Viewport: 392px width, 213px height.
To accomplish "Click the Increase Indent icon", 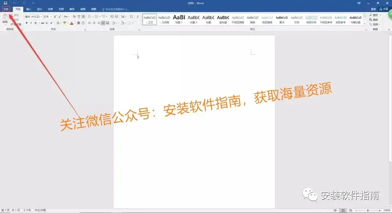I will click(116, 16).
